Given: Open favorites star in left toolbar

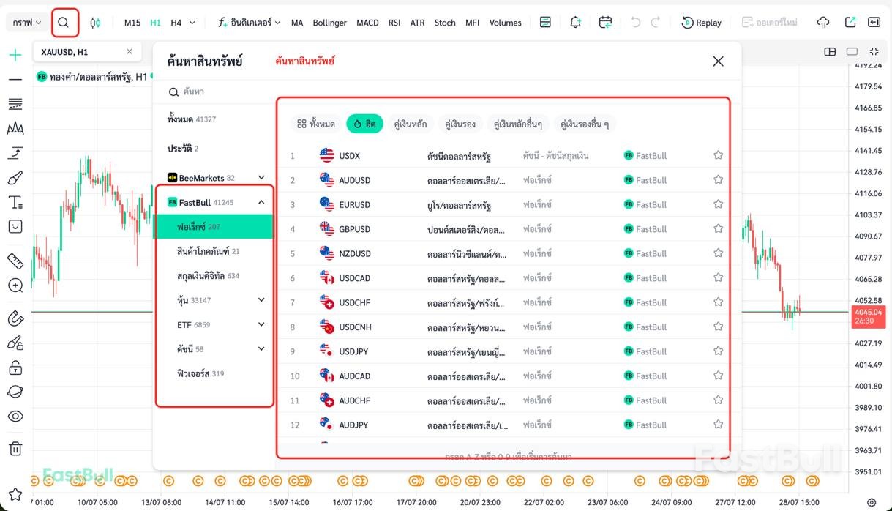Looking at the screenshot, I should click(x=15, y=494).
